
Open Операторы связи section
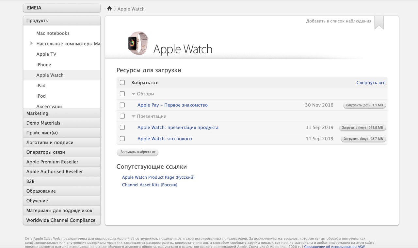coord(62,152)
